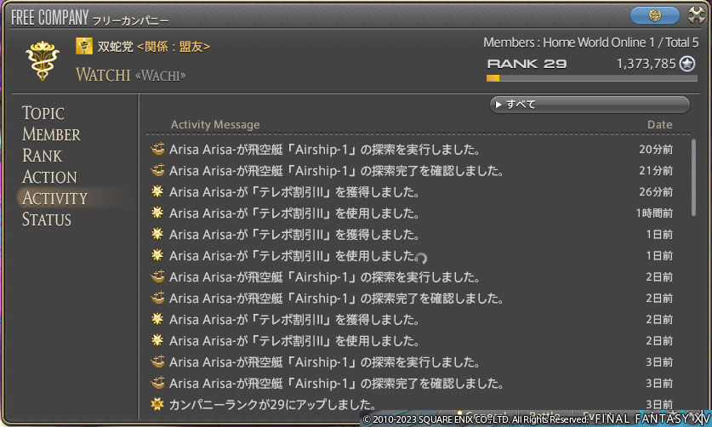Click the Activity Message column header
The height and width of the screenshot is (427, 712).
pyautogui.click(x=215, y=124)
